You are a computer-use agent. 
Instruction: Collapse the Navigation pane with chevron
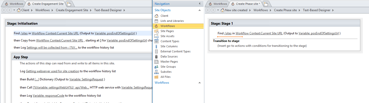[x=200, y=4]
